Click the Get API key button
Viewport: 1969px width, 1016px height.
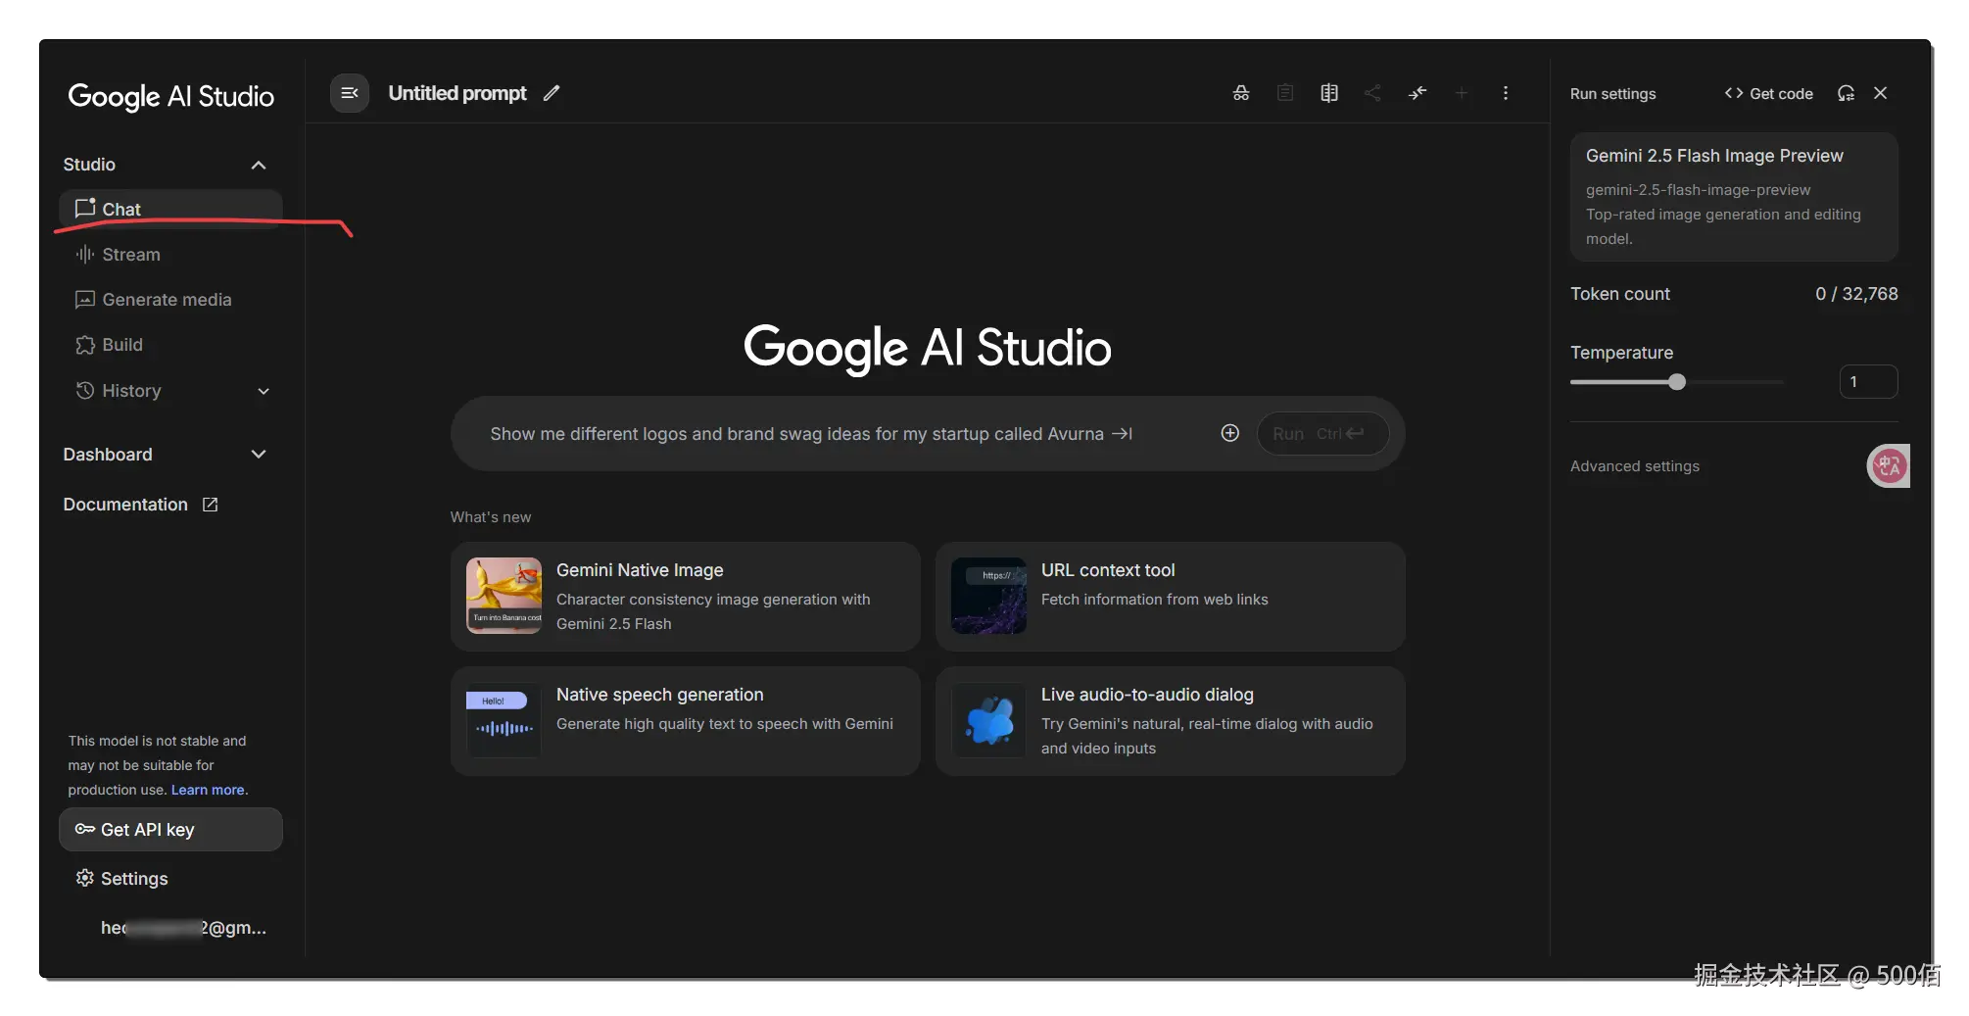(x=170, y=830)
